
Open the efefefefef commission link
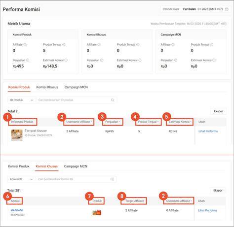click(x=17, y=210)
